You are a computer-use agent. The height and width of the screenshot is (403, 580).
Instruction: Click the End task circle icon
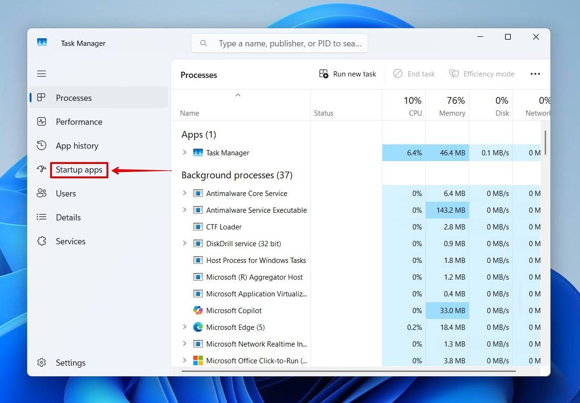(x=398, y=74)
